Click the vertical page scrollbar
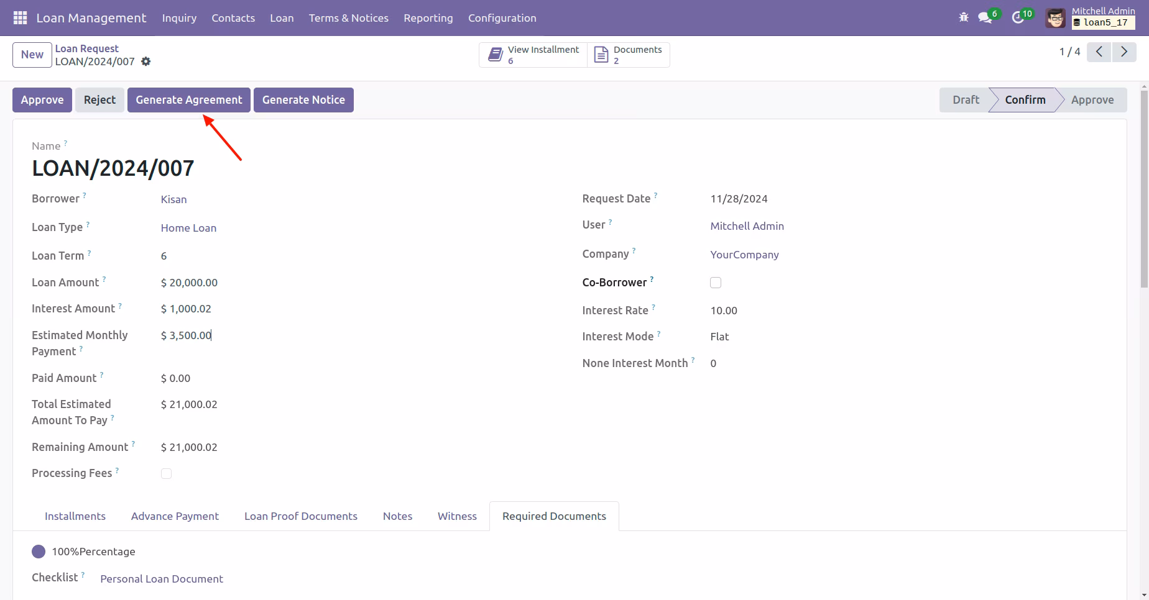The height and width of the screenshot is (600, 1149). pyautogui.click(x=1144, y=189)
